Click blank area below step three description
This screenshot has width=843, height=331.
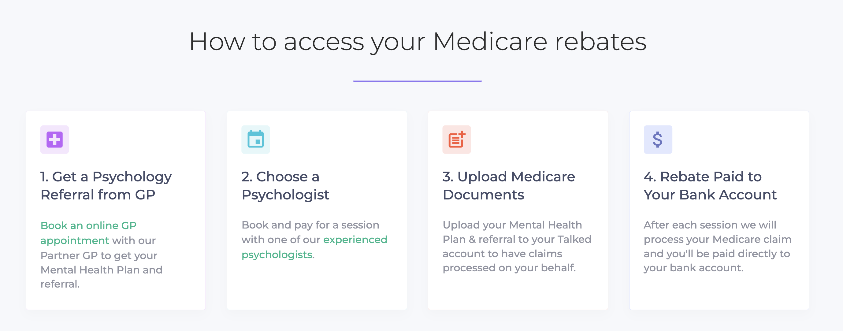518,292
